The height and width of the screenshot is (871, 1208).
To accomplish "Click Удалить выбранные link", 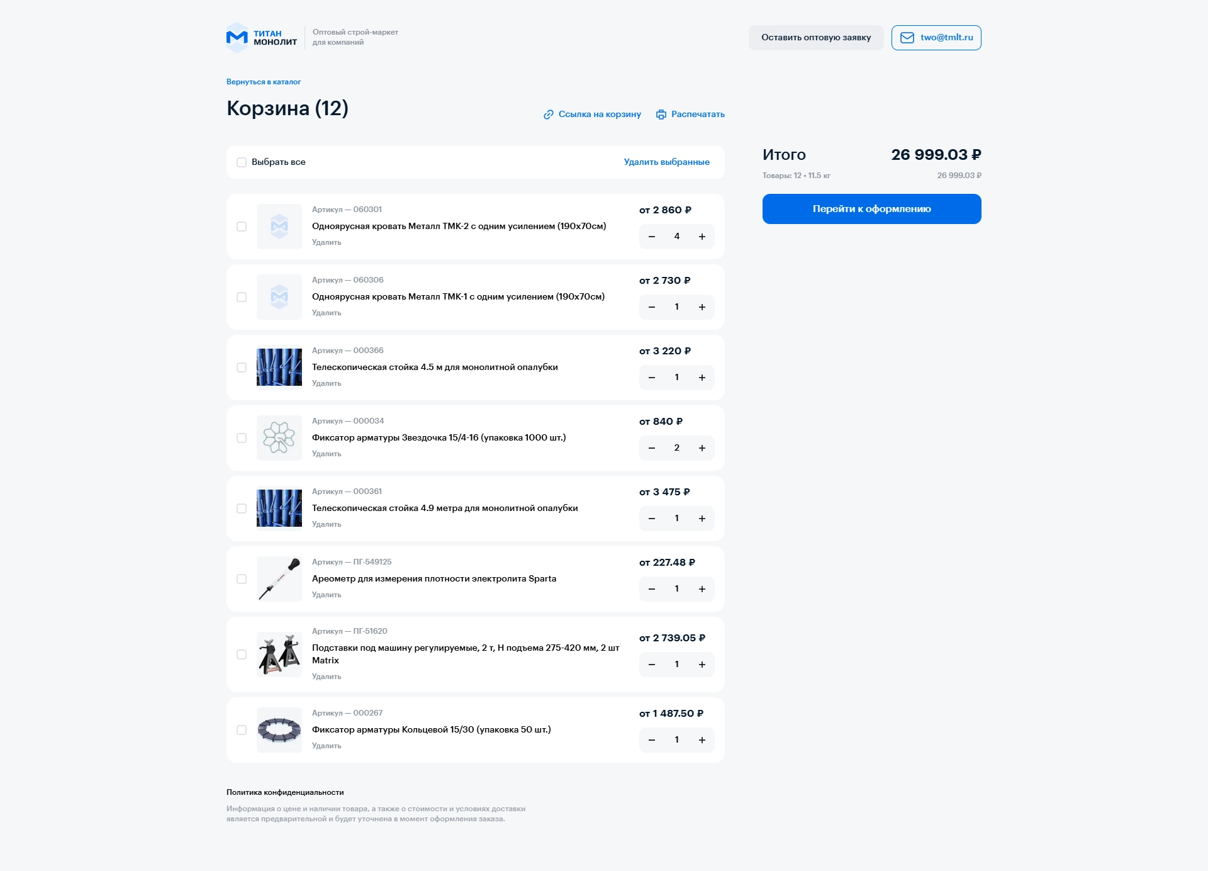I will coord(667,162).
